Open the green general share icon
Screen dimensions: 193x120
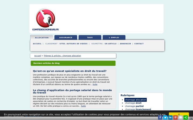coord(185,117)
